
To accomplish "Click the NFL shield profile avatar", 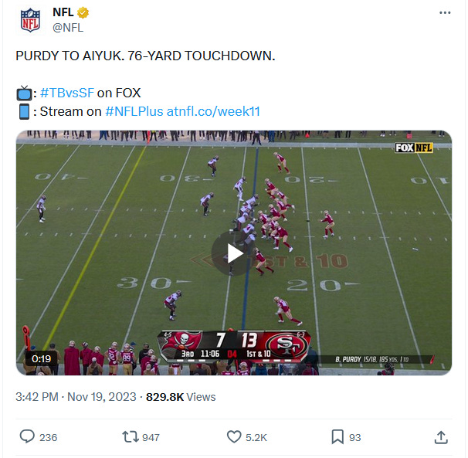I will [30, 20].
